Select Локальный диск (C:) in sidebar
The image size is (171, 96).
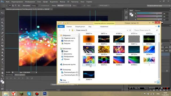pyautogui.click(x=71, y=72)
